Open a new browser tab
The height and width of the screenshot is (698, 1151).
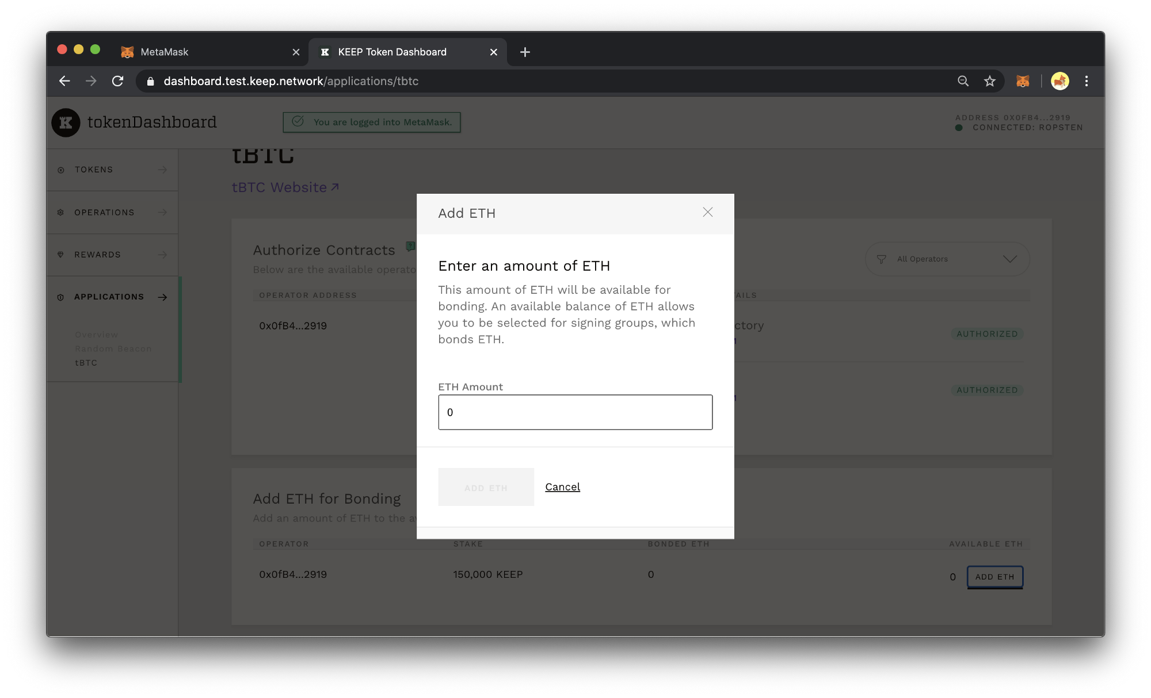point(525,52)
